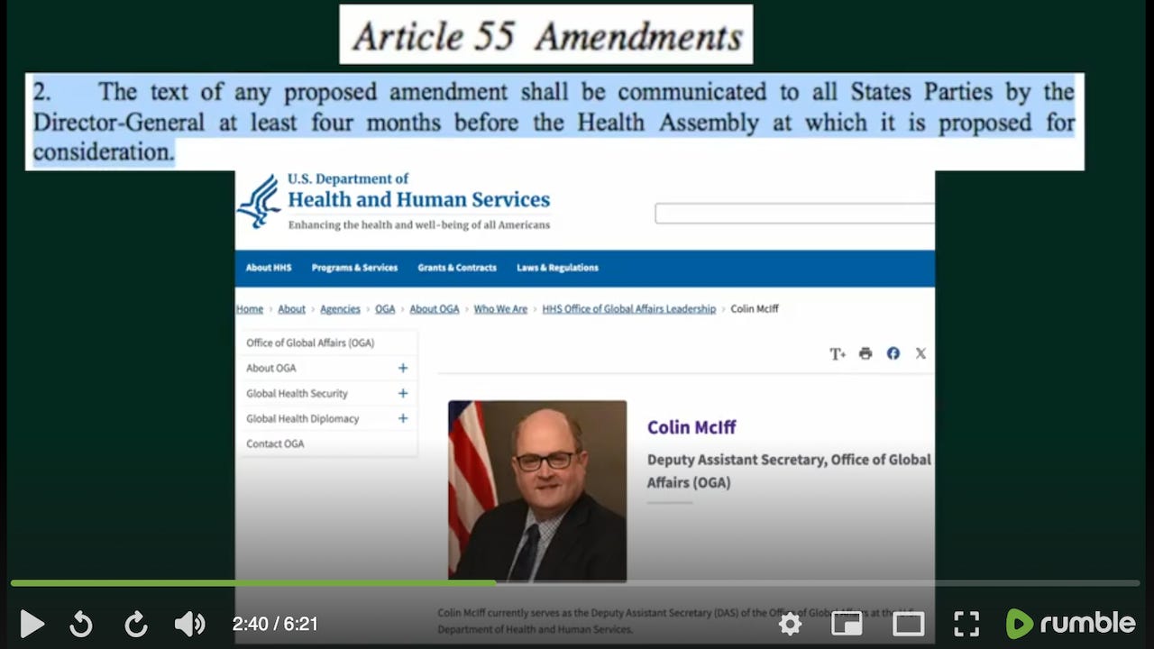Enable picture-in-picture mode

tap(847, 623)
